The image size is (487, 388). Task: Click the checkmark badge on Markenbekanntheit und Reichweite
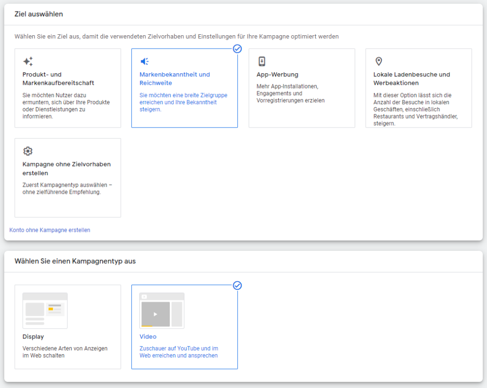click(237, 49)
